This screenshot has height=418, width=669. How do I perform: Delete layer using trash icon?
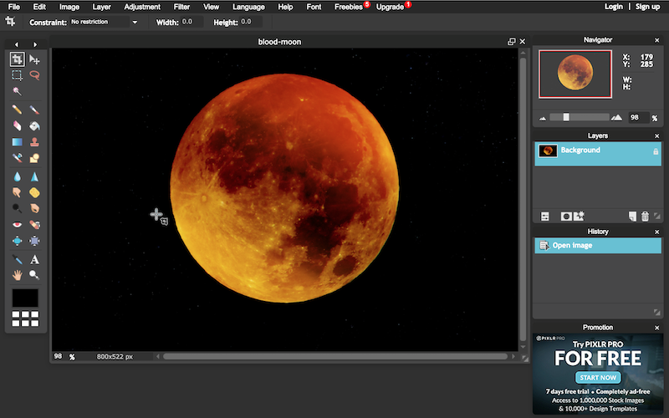(x=645, y=217)
